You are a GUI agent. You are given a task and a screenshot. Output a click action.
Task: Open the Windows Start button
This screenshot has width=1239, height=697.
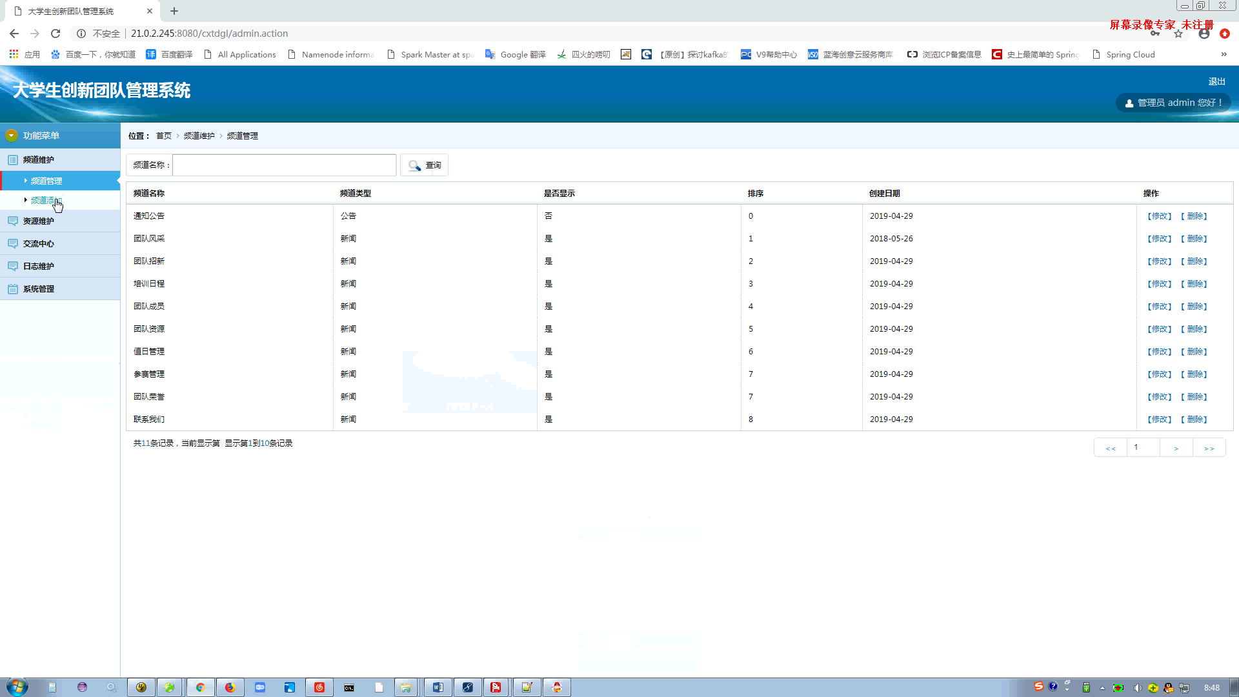point(17,687)
